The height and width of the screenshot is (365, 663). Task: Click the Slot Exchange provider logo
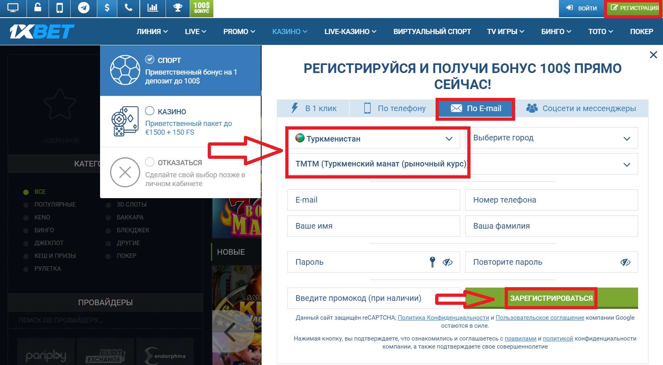[x=105, y=355]
